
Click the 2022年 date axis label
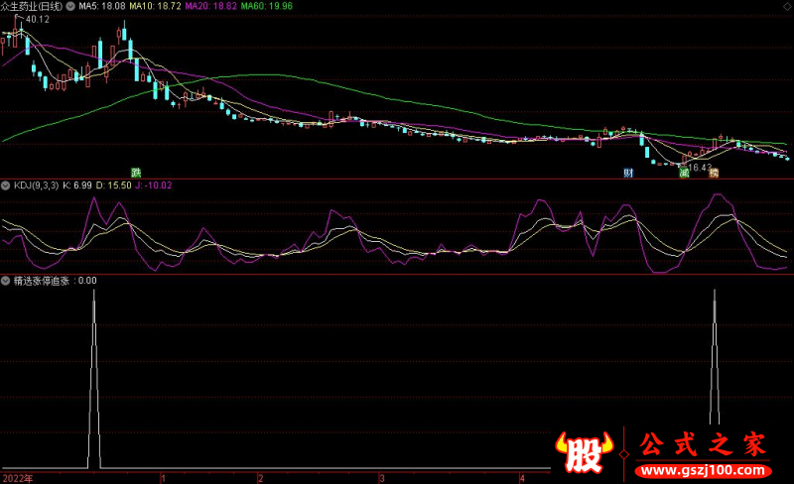17,477
